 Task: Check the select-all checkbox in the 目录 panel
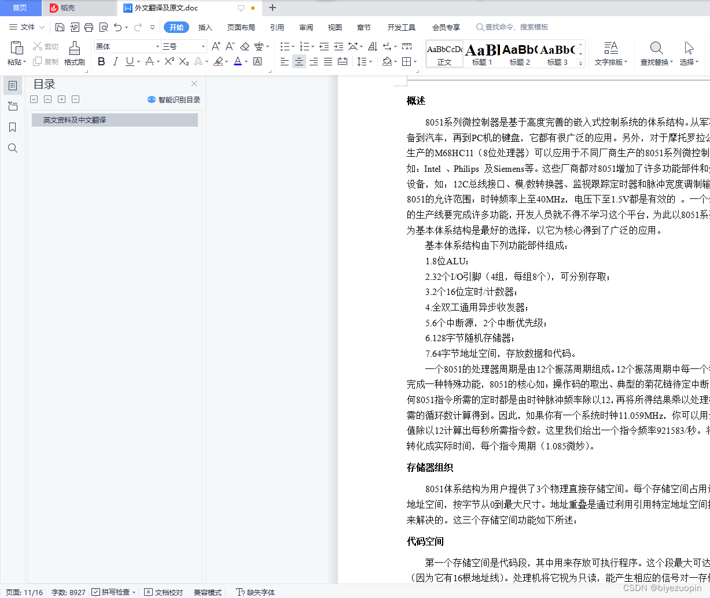tap(34, 99)
